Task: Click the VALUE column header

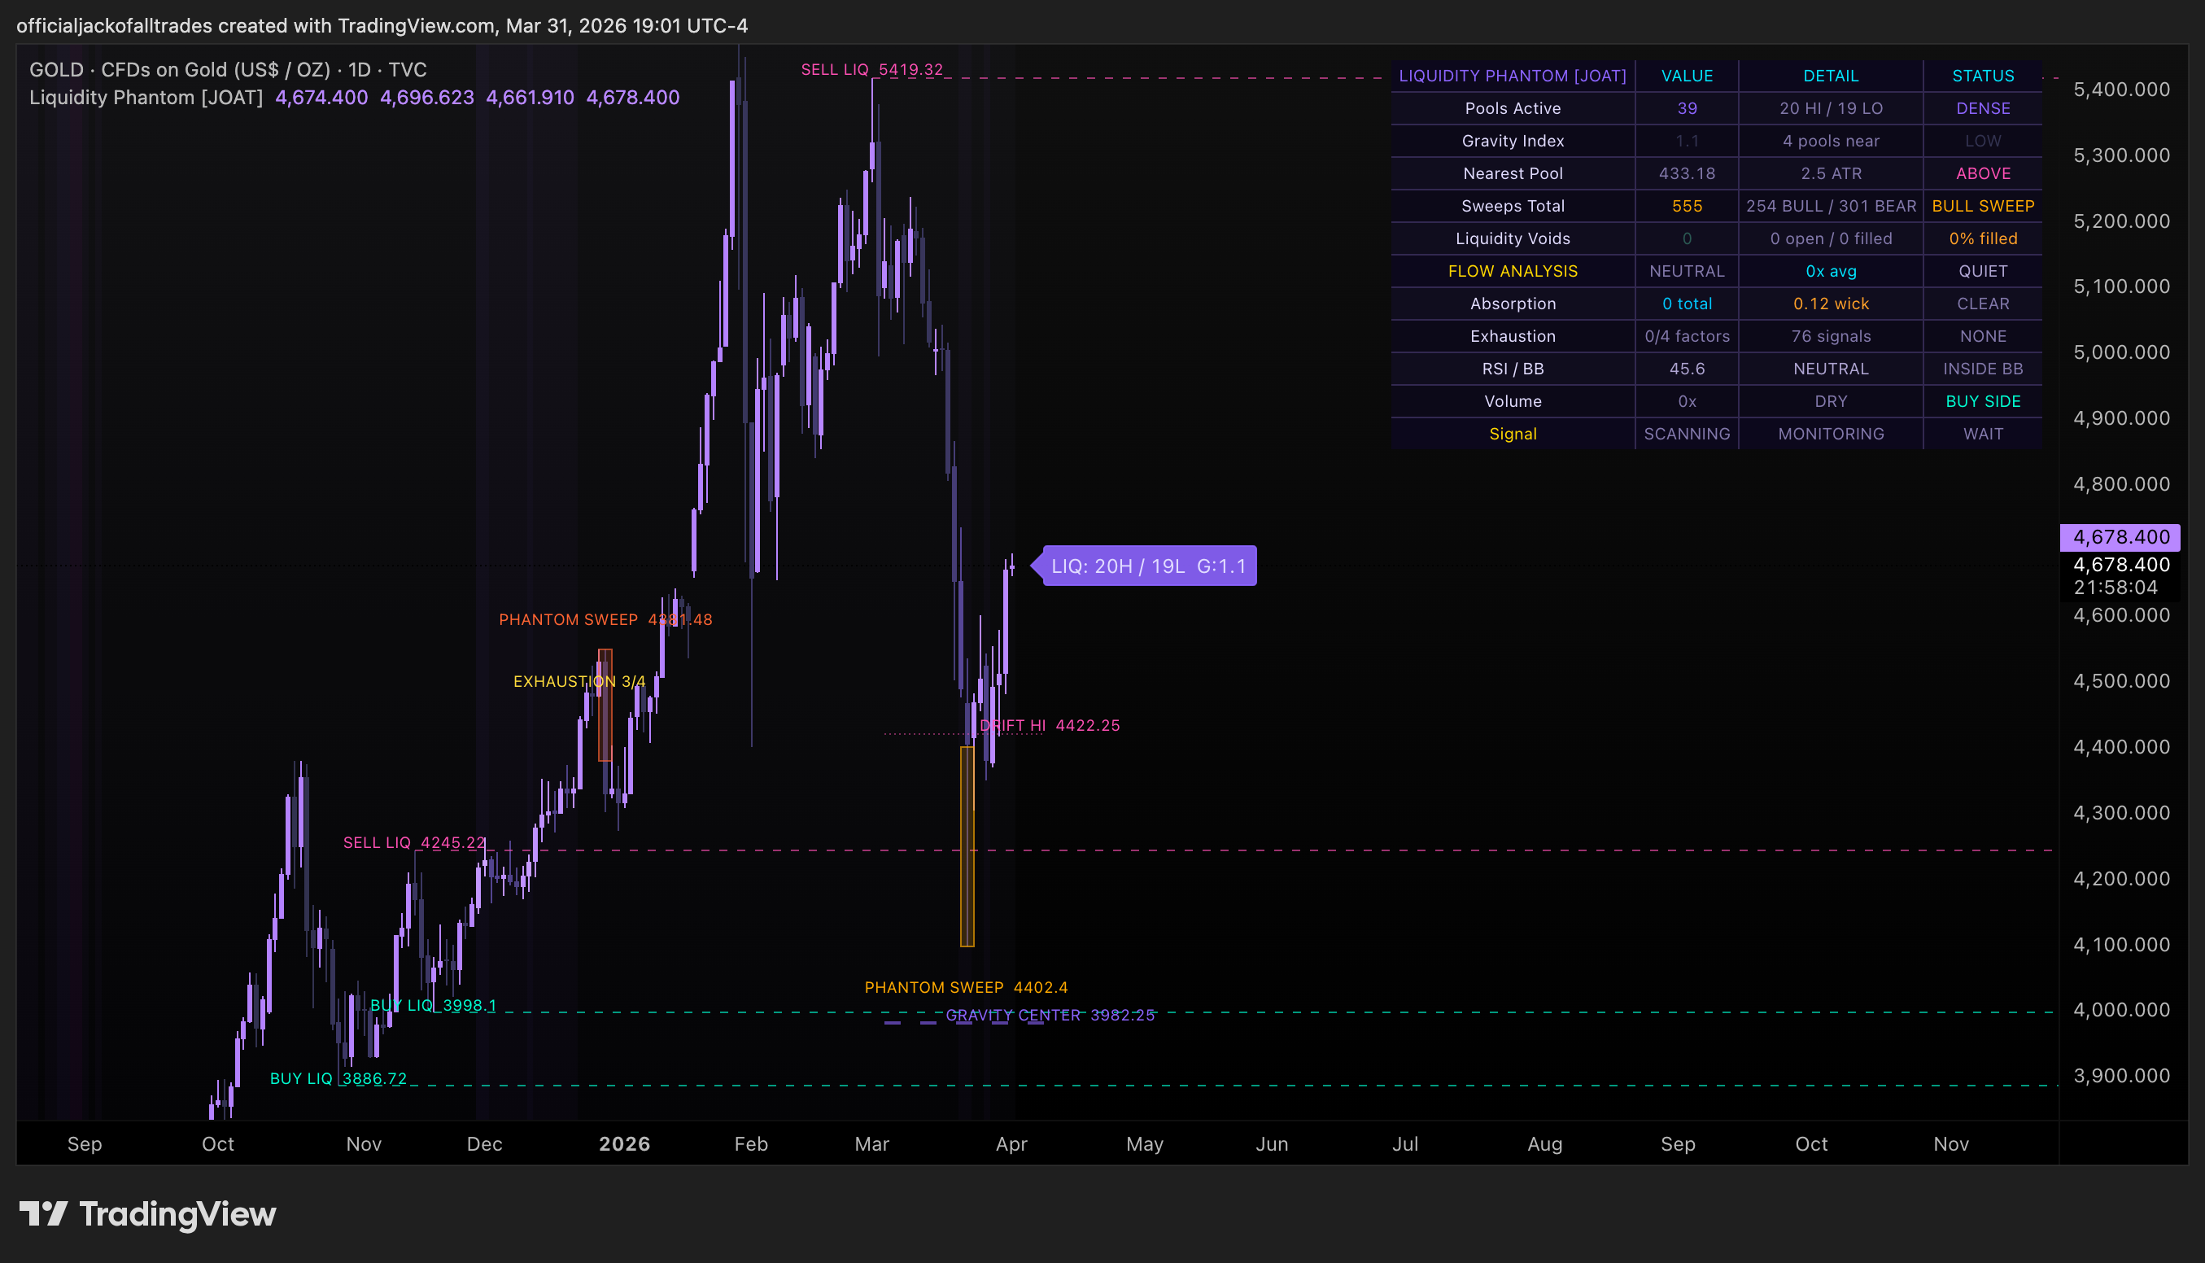Action: 1687,76
